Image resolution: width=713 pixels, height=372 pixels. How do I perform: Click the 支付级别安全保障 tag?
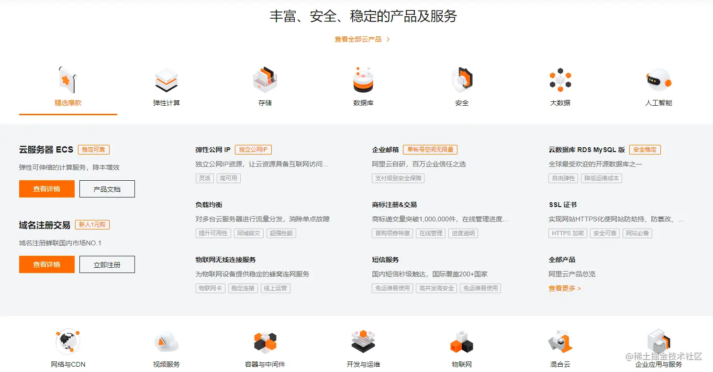coord(398,178)
